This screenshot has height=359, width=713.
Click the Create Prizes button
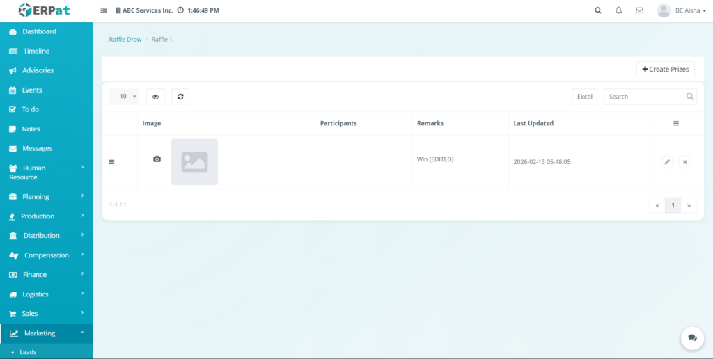click(x=665, y=69)
